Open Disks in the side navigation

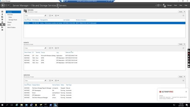(10, 17)
